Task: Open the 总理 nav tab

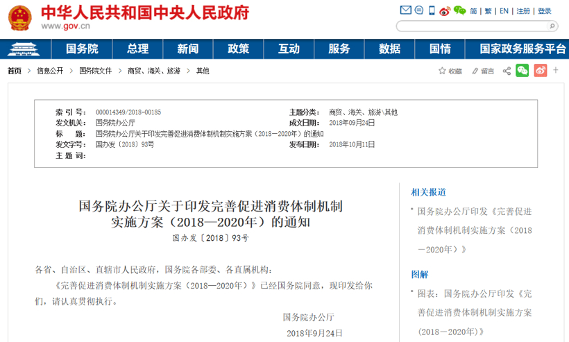Action: tap(138, 49)
